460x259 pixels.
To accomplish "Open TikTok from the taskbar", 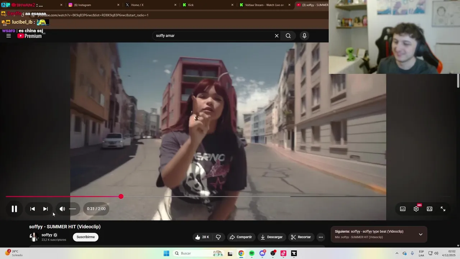I will [283, 253].
